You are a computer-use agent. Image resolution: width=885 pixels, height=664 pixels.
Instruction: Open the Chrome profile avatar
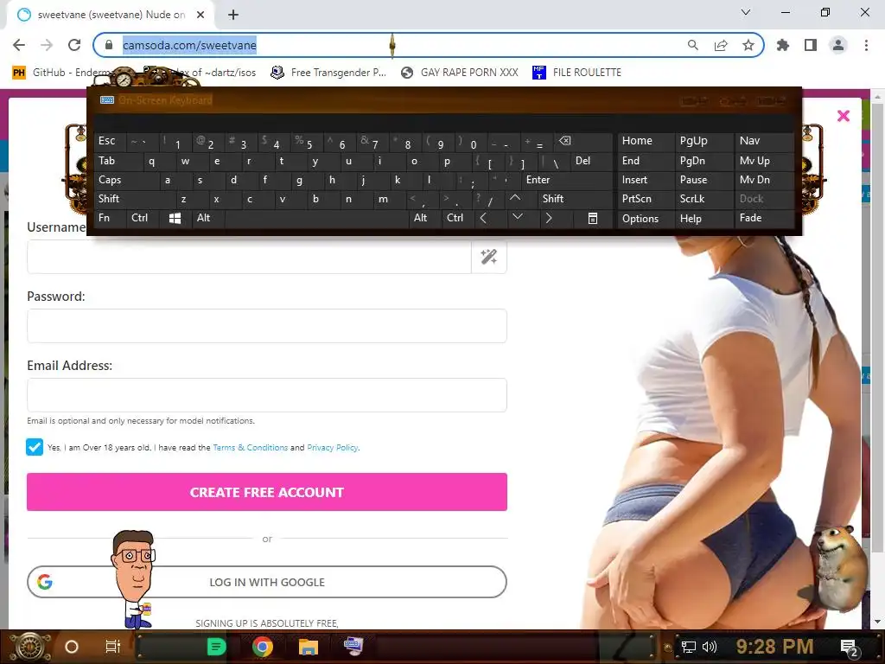(838, 45)
